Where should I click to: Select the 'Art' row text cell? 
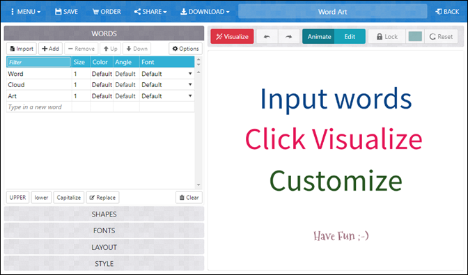click(39, 96)
